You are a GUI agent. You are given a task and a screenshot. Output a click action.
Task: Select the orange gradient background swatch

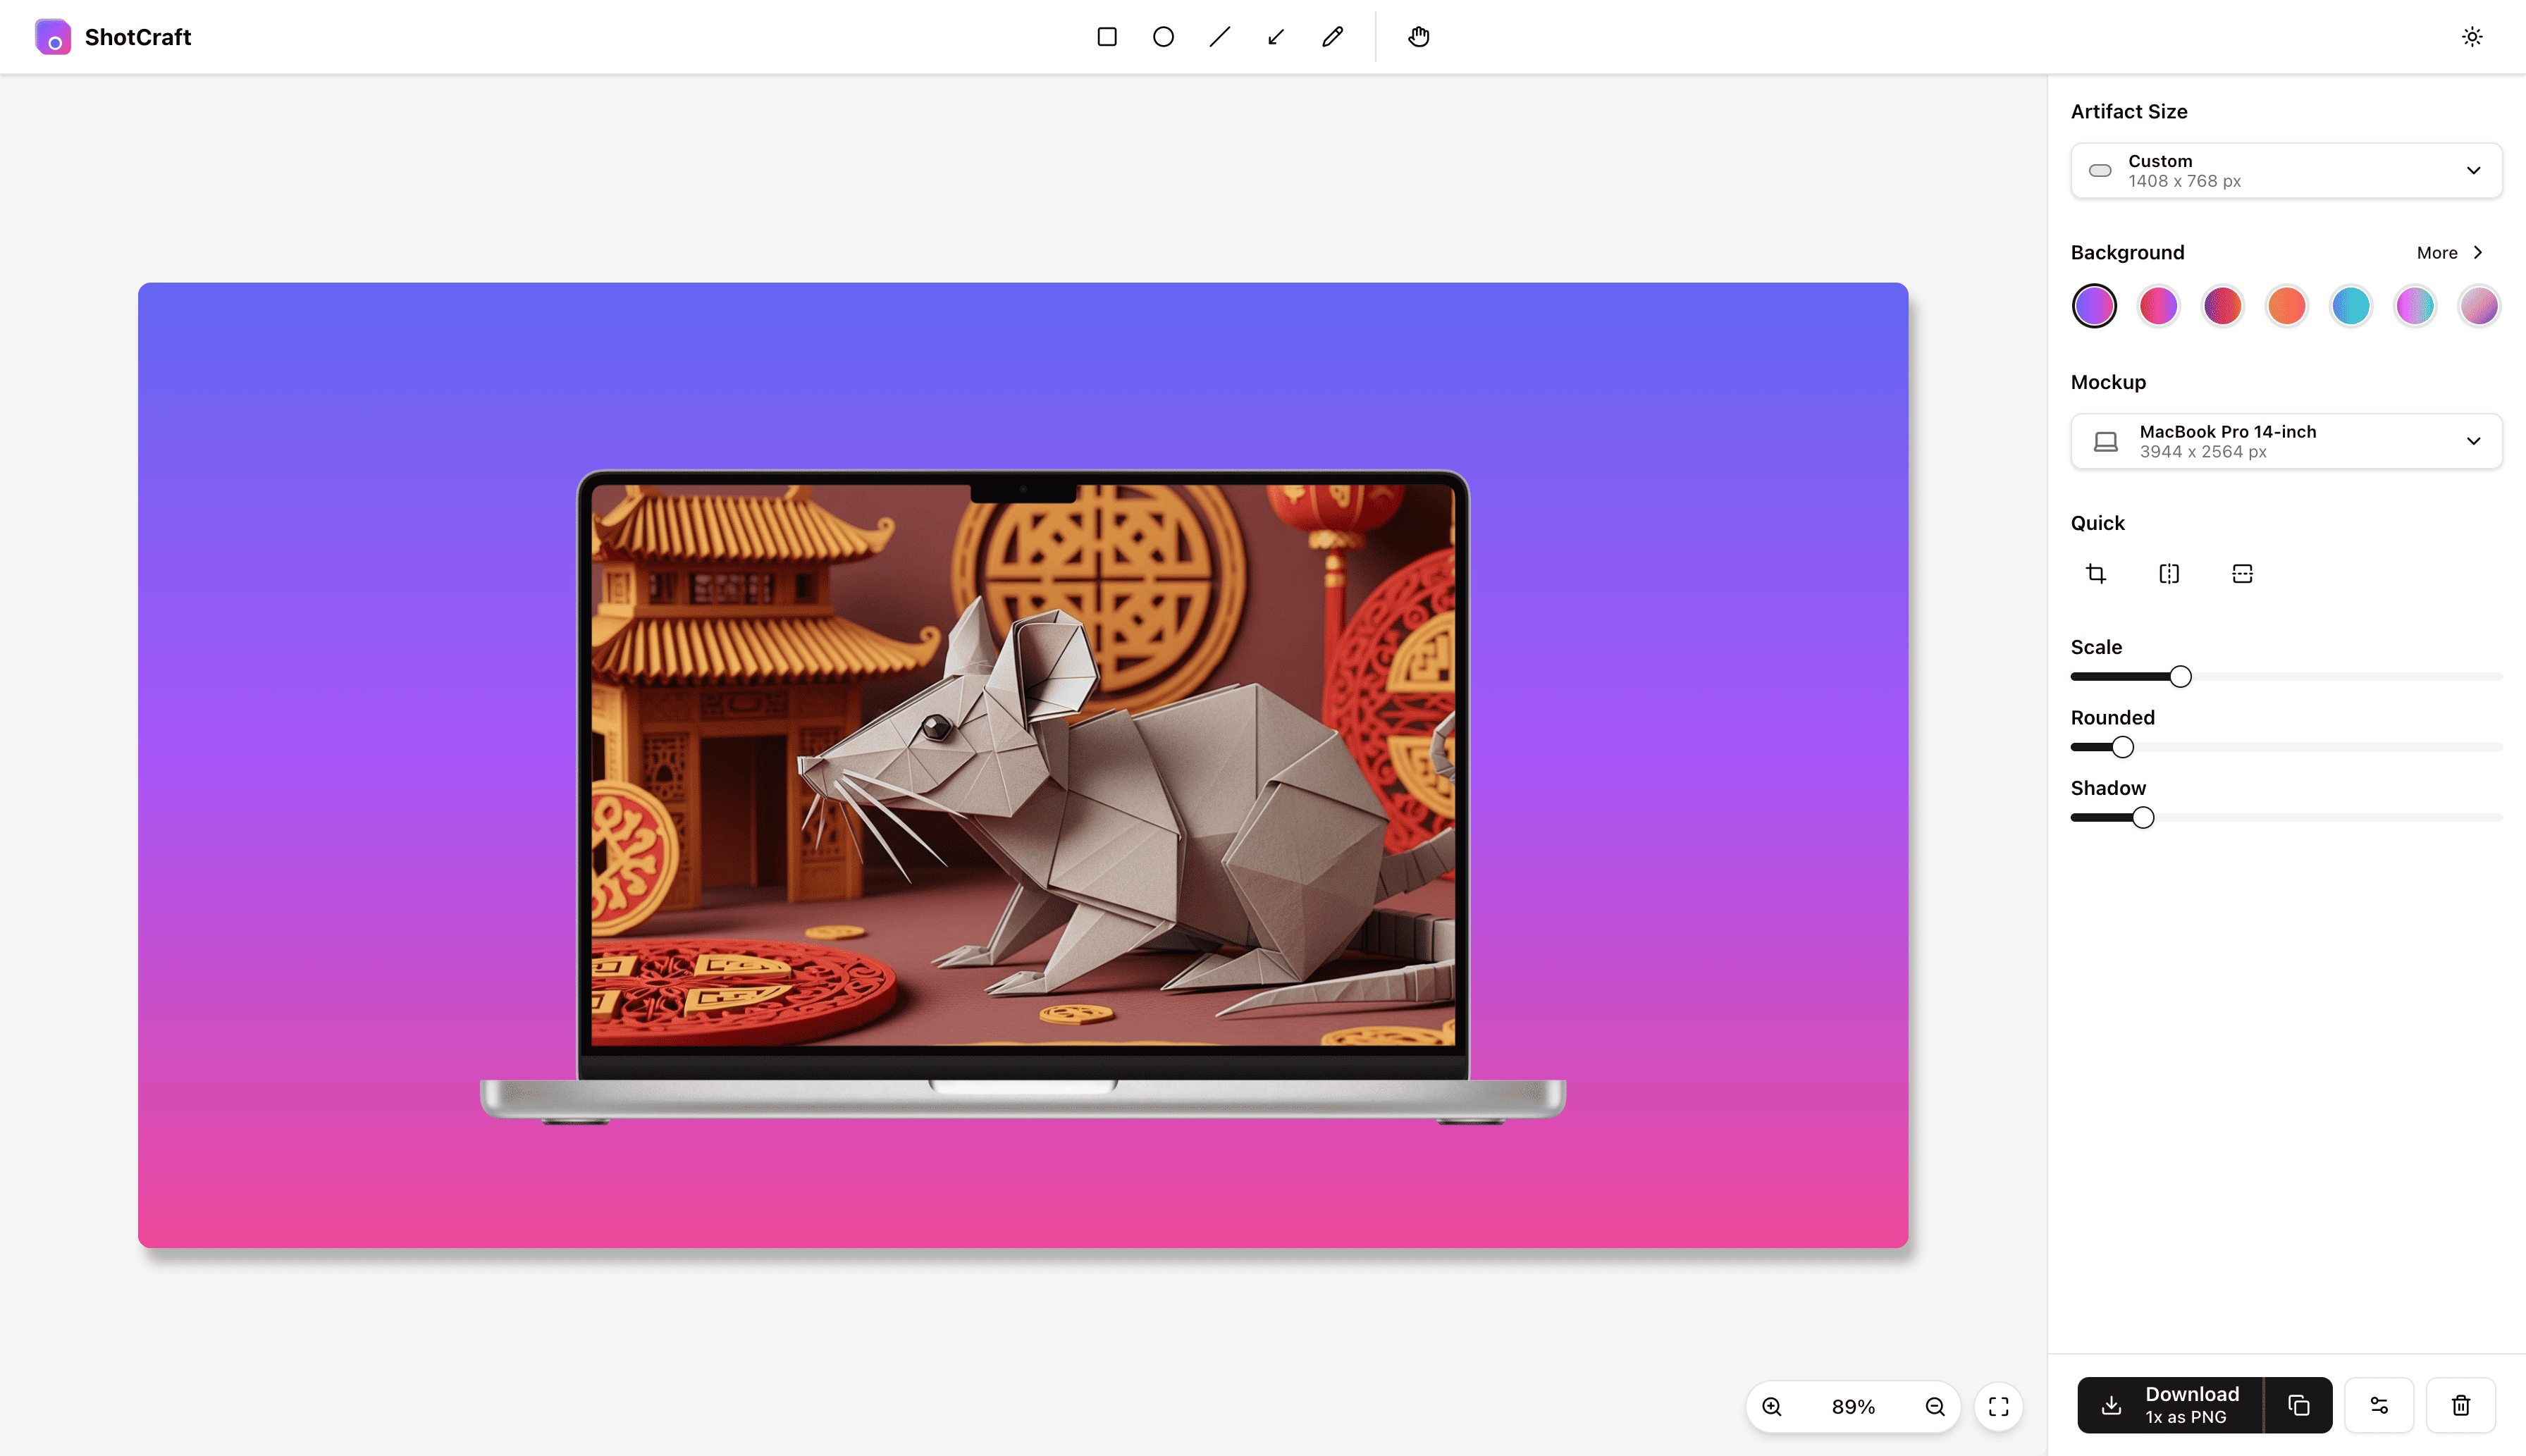pos(2286,306)
